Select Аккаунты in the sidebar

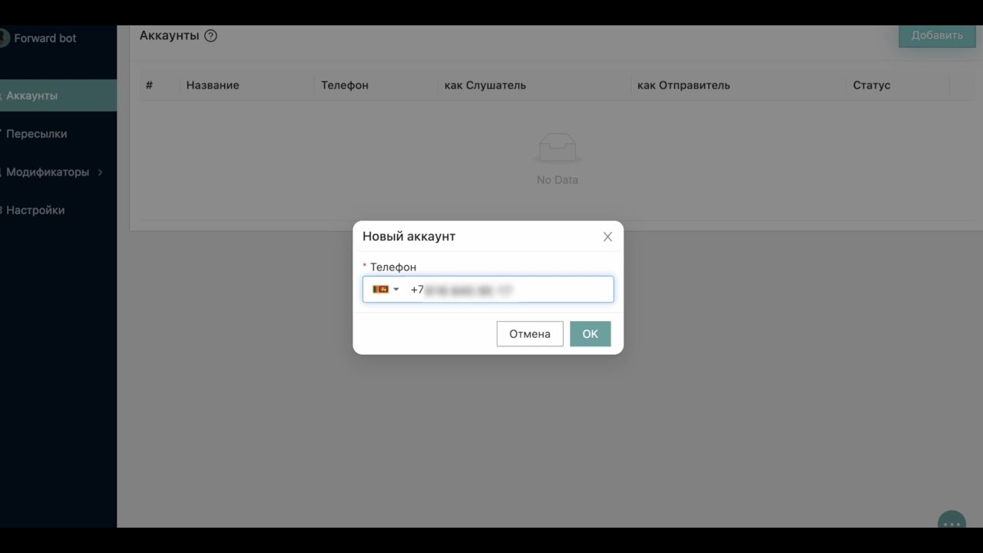click(58, 96)
